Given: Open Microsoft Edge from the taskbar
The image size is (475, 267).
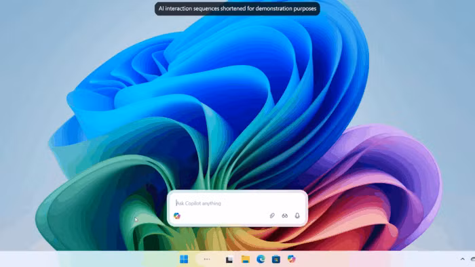Looking at the screenshot, I should pyautogui.click(x=261, y=259).
